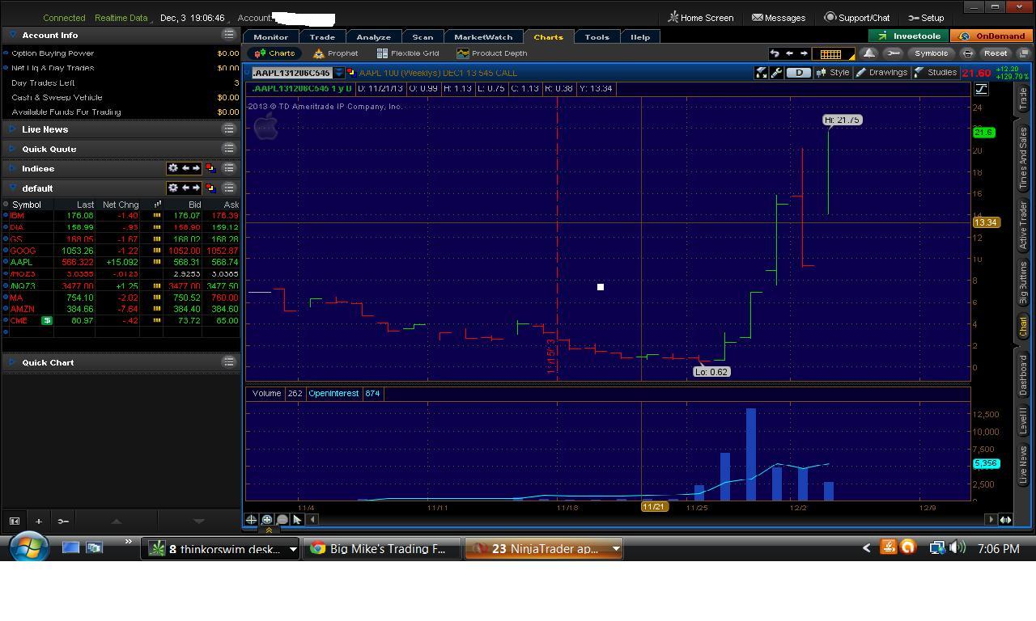Viewport: 1036px width, 621px height.
Task: Collapse the Account Info section
Action: pos(13,35)
